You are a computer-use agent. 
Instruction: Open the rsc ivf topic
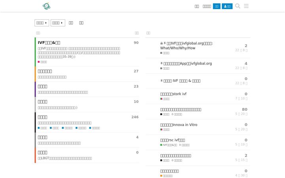click(x=173, y=140)
